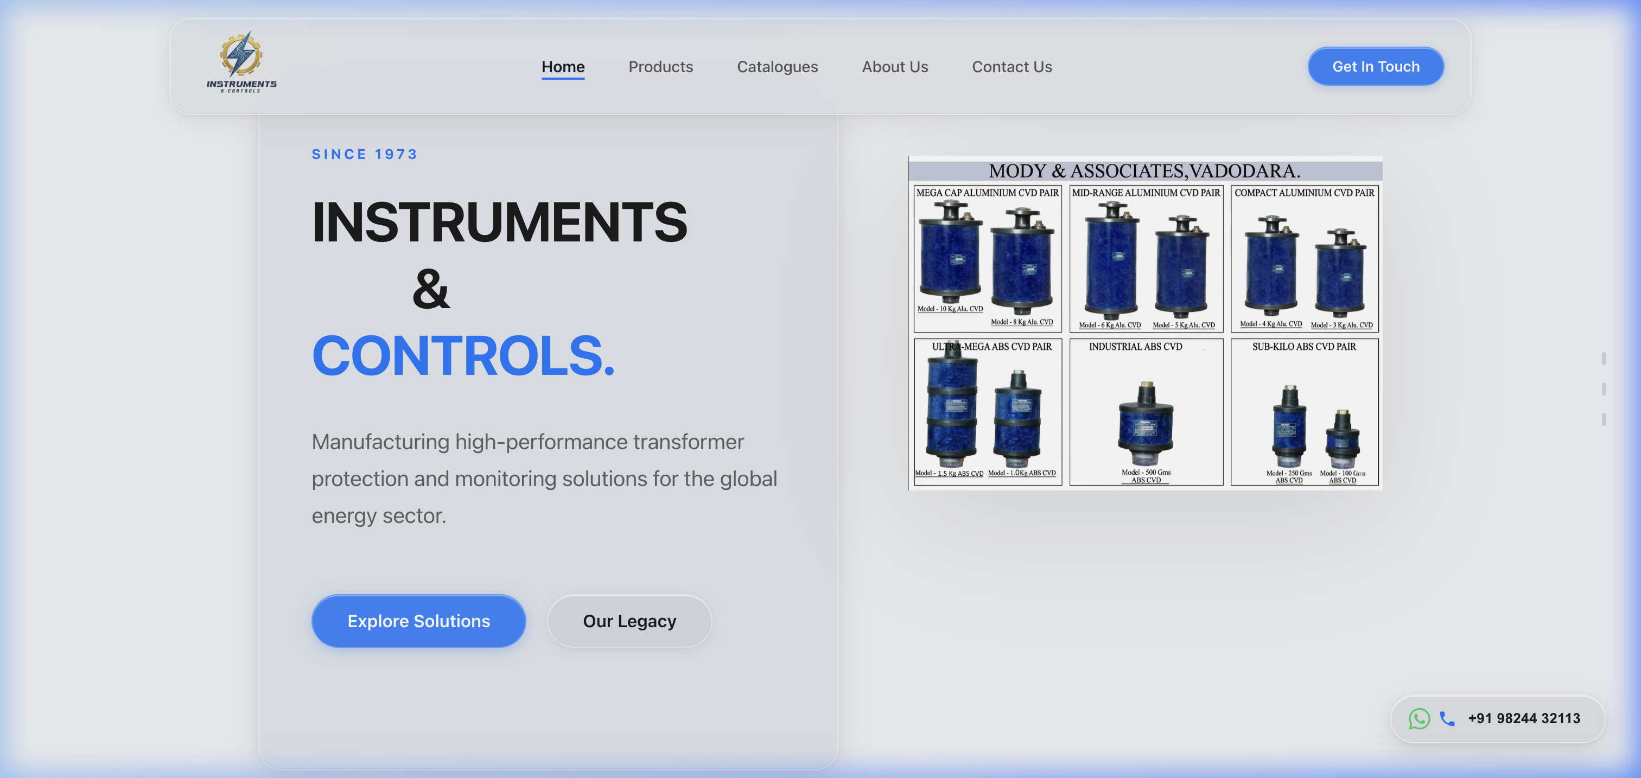Image resolution: width=1641 pixels, height=778 pixels.
Task: Click the Explore Solutions button
Action: 418,621
